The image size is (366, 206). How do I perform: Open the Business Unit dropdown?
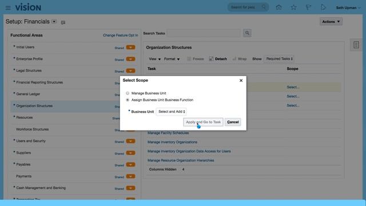click(x=172, y=112)
